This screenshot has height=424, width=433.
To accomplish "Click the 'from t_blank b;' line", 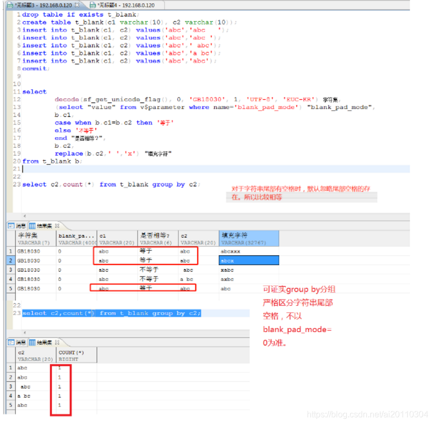I will click(52, 161).
